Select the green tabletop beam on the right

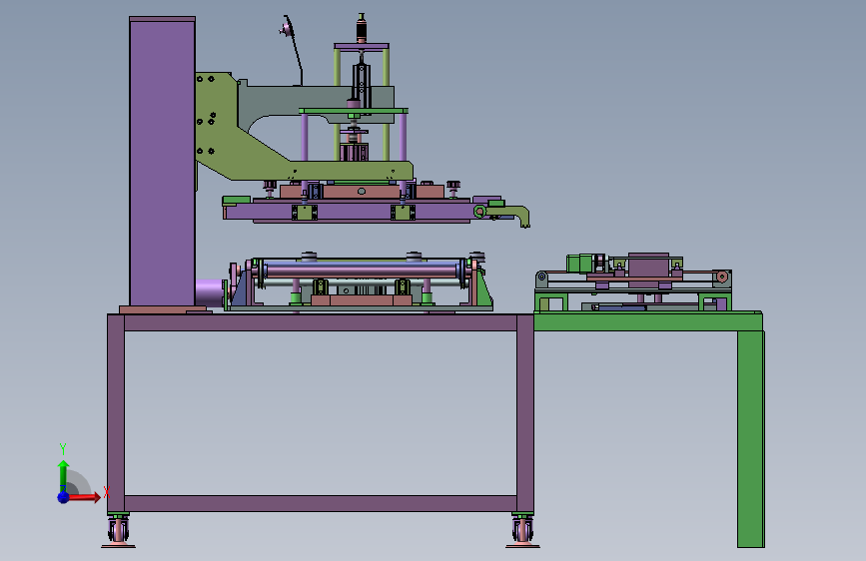point(648,321)
